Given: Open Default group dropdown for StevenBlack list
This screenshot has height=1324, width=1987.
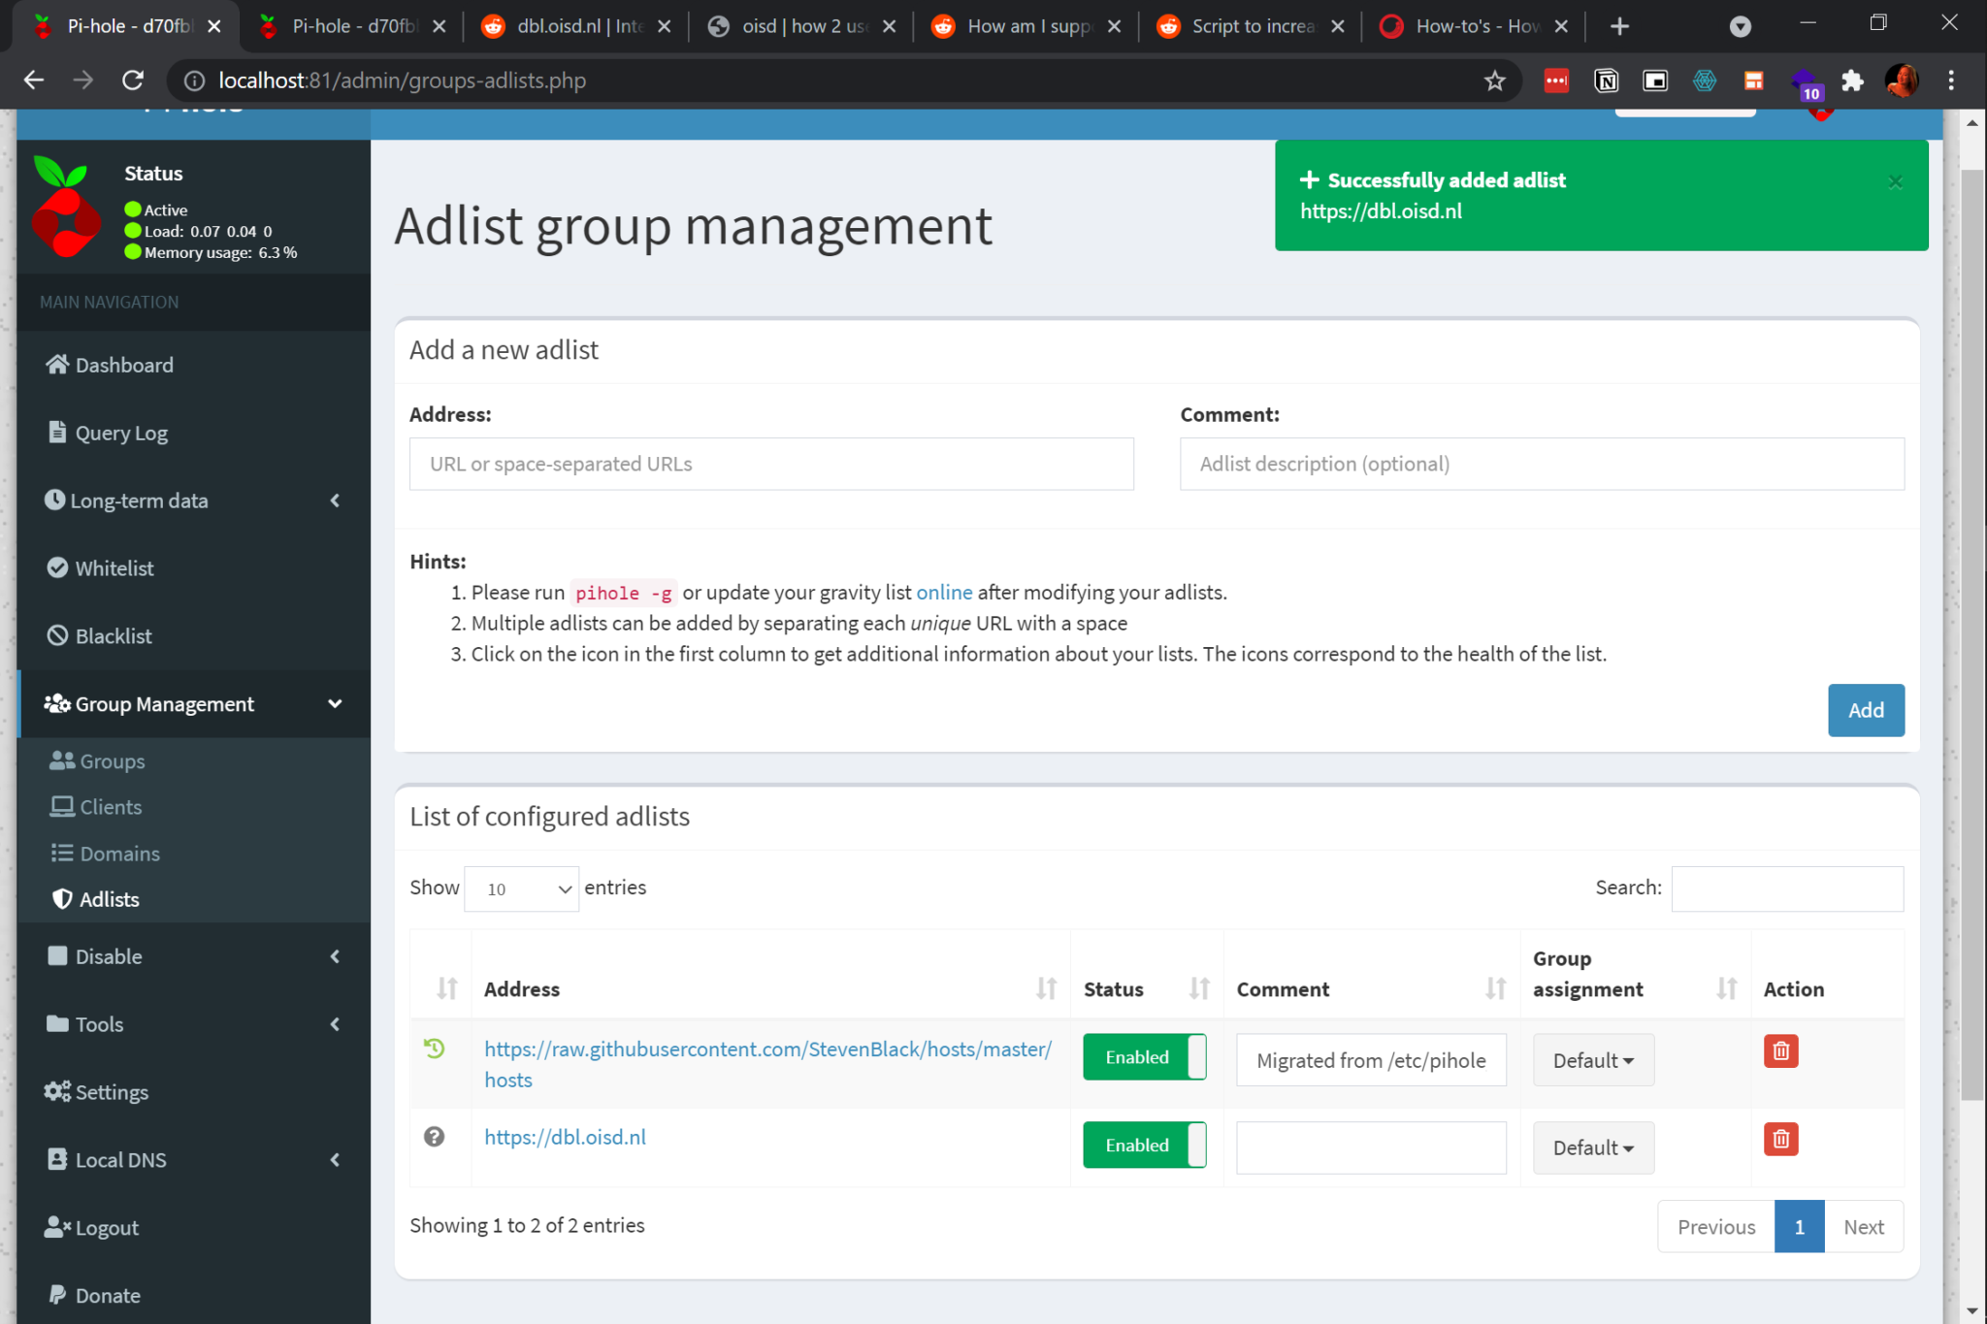Looking at the screenshot, I should click(1592, 1060).
